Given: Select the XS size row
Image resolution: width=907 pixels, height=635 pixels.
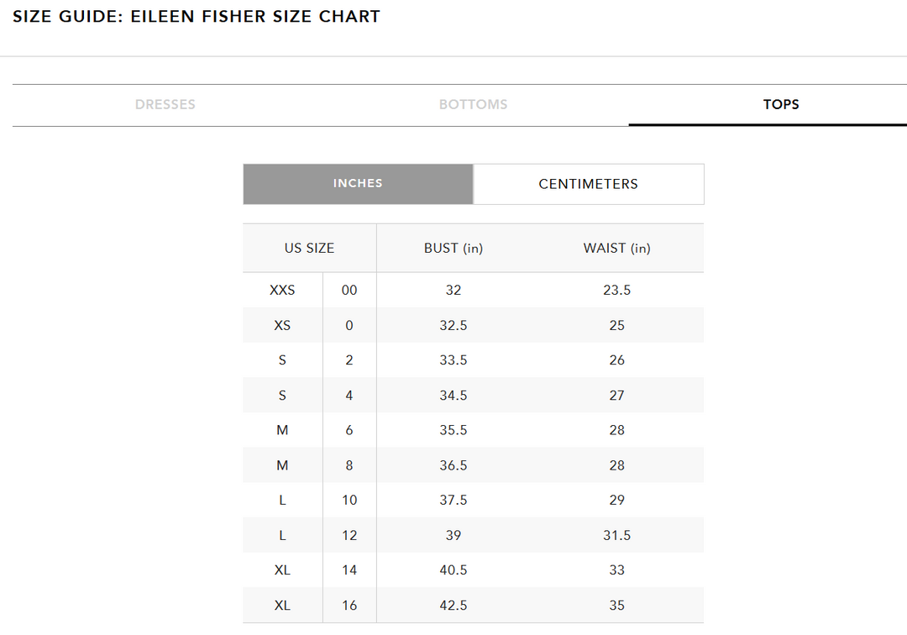Looking at the screenshot, I should (x=282, y=325).
